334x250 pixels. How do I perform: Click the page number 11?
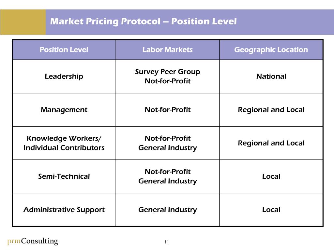pyautogui.click(x=167, y=242)
